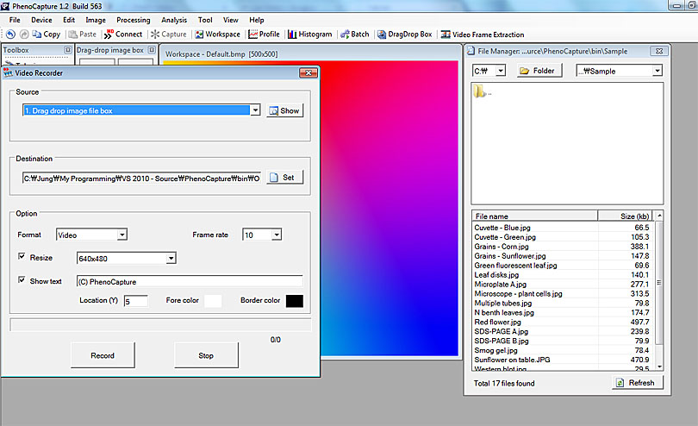
Task: Open the Profile analysis tool
Action: pyautogui.click(x=264, y=34)
